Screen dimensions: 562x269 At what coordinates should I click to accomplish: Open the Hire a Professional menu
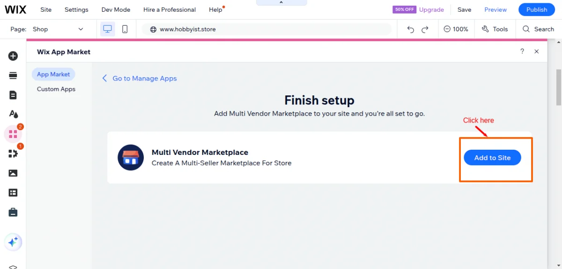170,9
